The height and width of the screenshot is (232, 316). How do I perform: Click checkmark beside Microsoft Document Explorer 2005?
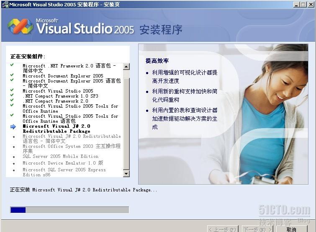point(12,75)
